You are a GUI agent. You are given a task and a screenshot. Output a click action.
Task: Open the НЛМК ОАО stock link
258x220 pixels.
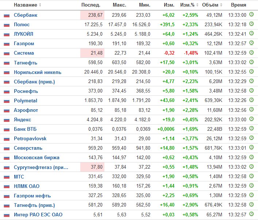pos(27,186)
